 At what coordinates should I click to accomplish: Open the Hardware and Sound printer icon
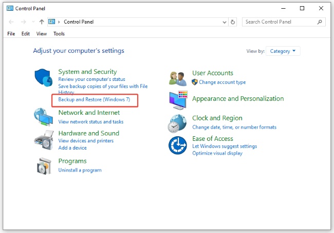44,140
